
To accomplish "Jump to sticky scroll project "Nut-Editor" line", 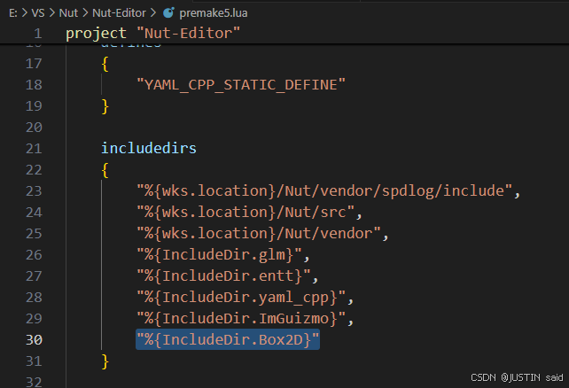I will click(x=152, y=35).
